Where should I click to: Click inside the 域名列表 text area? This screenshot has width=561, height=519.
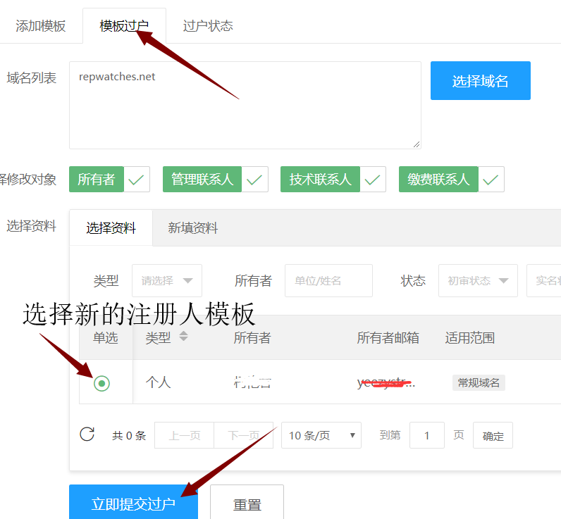point(245,106)
